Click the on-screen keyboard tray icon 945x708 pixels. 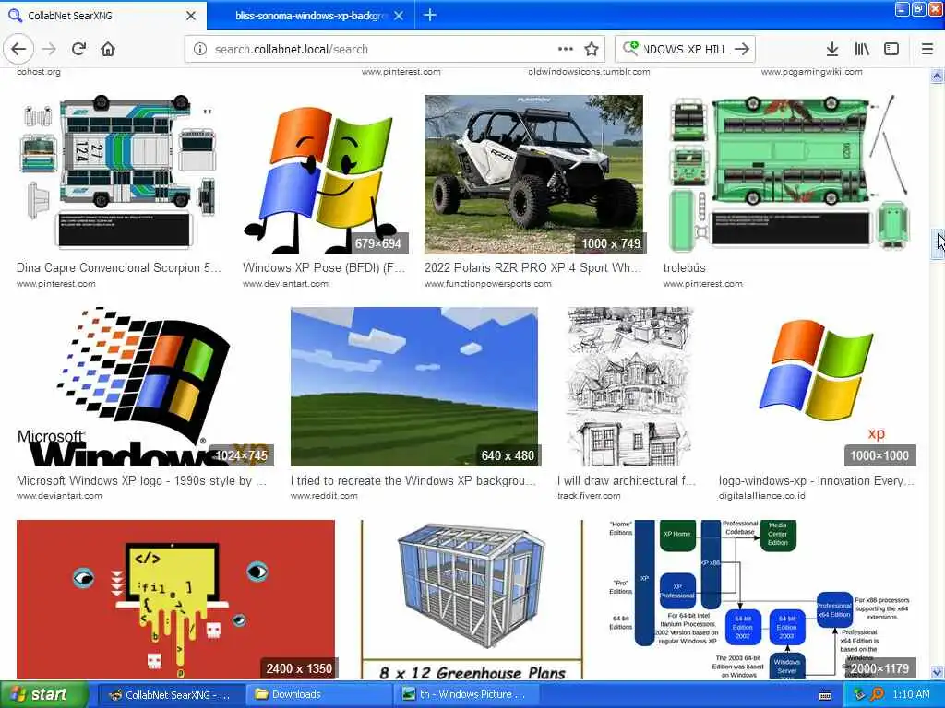click(x=825, y=695)
